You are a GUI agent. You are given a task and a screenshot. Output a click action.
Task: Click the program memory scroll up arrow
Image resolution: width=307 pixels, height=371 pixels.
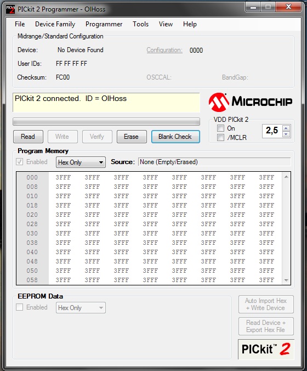(286, 177)
